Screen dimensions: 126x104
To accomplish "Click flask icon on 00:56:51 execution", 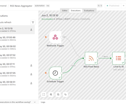I will click(x=31, y=83).
